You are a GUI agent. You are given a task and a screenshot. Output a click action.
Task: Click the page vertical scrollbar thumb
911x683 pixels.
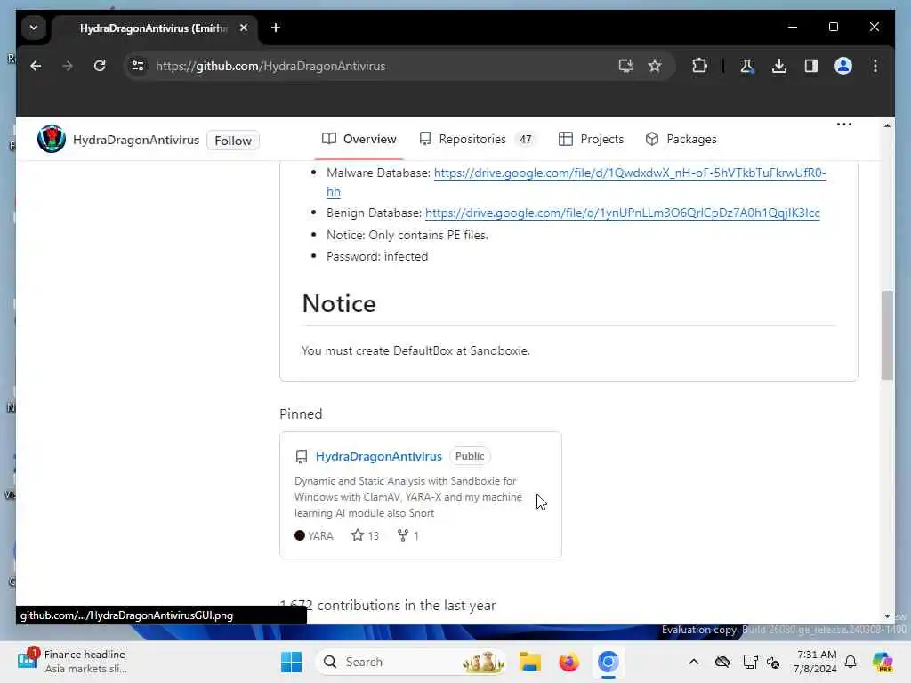pyautogui.click(x=887, y=335)
